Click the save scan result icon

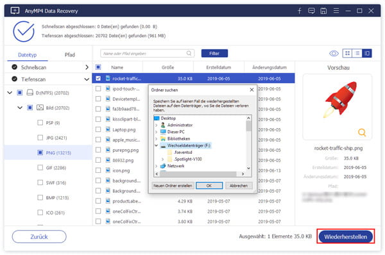pyautogui.click(x=323, y=11)
